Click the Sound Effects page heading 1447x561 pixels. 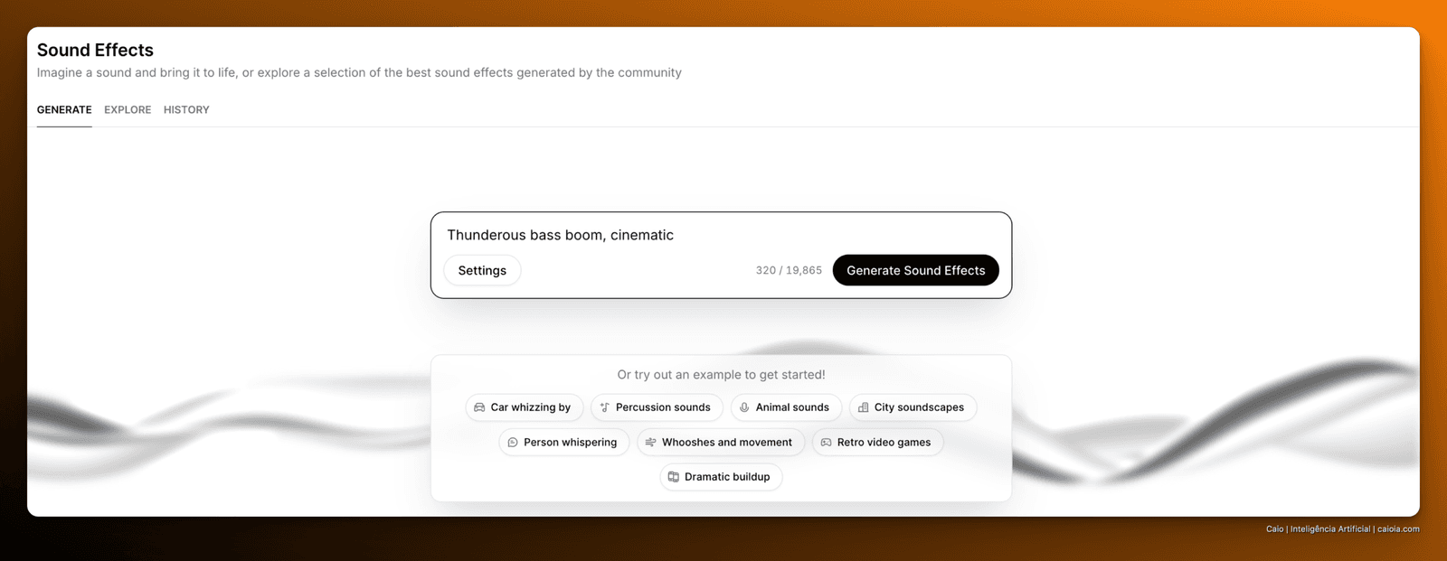95,51
